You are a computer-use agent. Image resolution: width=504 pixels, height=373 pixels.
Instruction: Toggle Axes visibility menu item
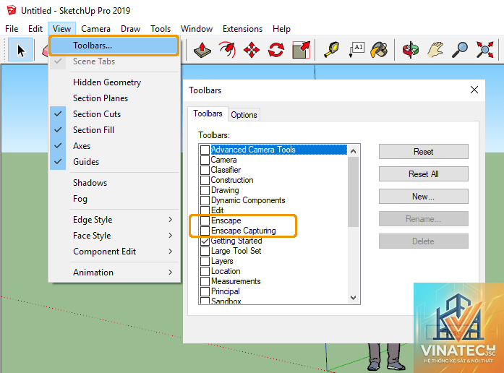[114, 146]
